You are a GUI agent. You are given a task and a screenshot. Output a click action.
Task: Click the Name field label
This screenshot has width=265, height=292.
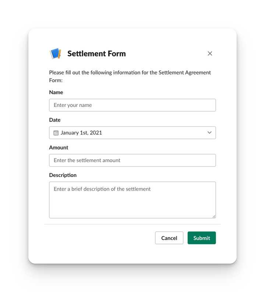(56, 92)
